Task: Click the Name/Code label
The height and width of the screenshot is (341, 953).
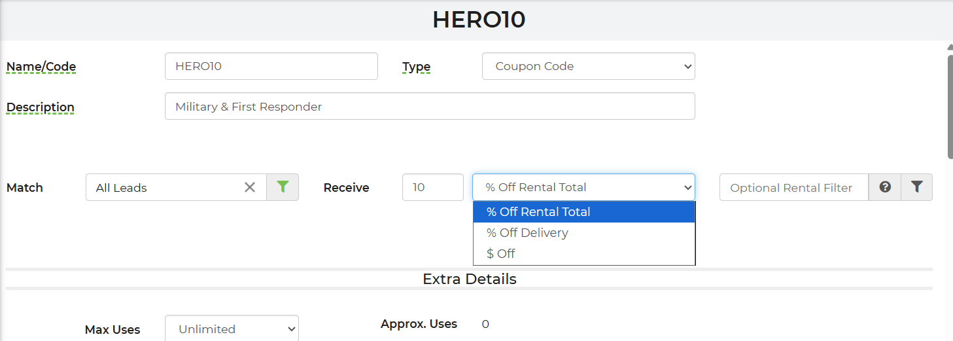Action: [41, 67]
